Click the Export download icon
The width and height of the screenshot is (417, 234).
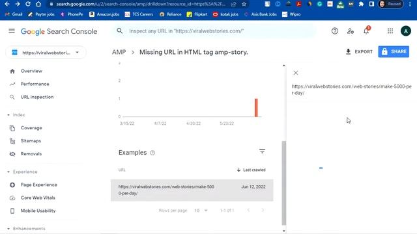[x=348, y=51]
